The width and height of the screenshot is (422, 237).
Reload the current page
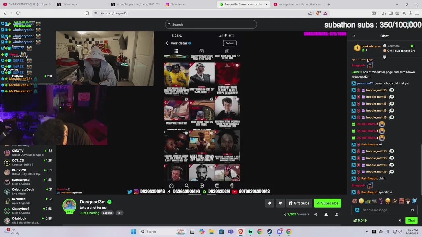[x=18, y=13]
